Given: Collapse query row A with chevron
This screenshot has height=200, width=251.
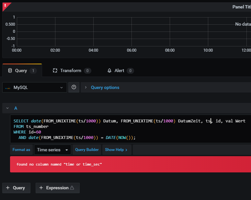Looking at the screenshot, I should tap(7, 108).
